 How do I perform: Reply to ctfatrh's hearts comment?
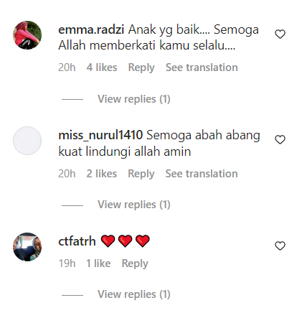pos(135,263)
